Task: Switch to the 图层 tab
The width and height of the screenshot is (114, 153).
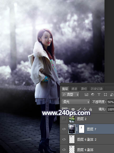Action: pyautogui.click(x=65, y=89)
